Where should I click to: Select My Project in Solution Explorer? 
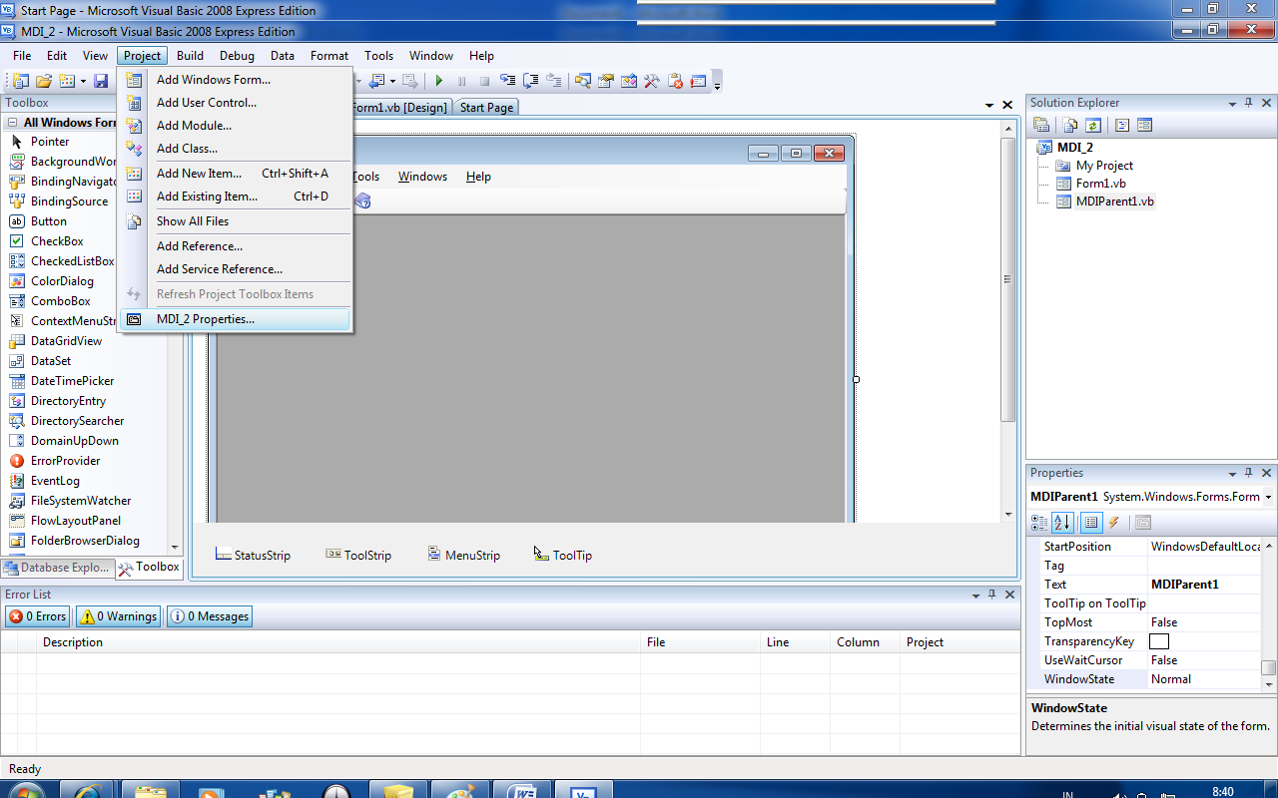[x=1104, y=166]
